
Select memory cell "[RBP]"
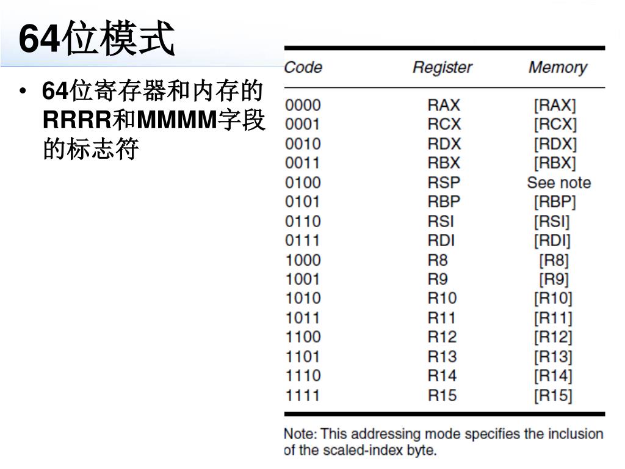coord(555,202)
